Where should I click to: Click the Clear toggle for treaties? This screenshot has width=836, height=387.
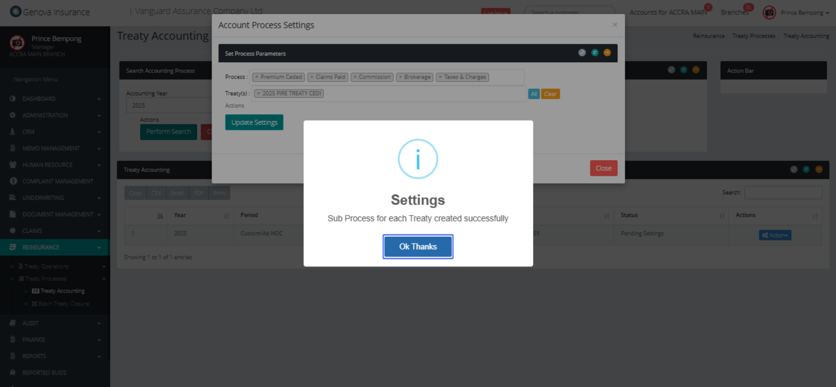pyautogui.click(x=550, y=94)
